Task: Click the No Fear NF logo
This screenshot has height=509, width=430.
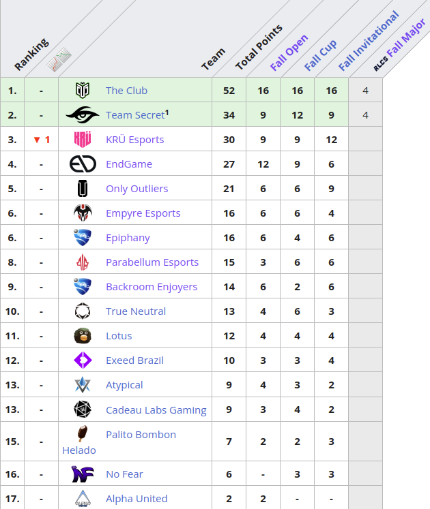Action: click(83, 474)
